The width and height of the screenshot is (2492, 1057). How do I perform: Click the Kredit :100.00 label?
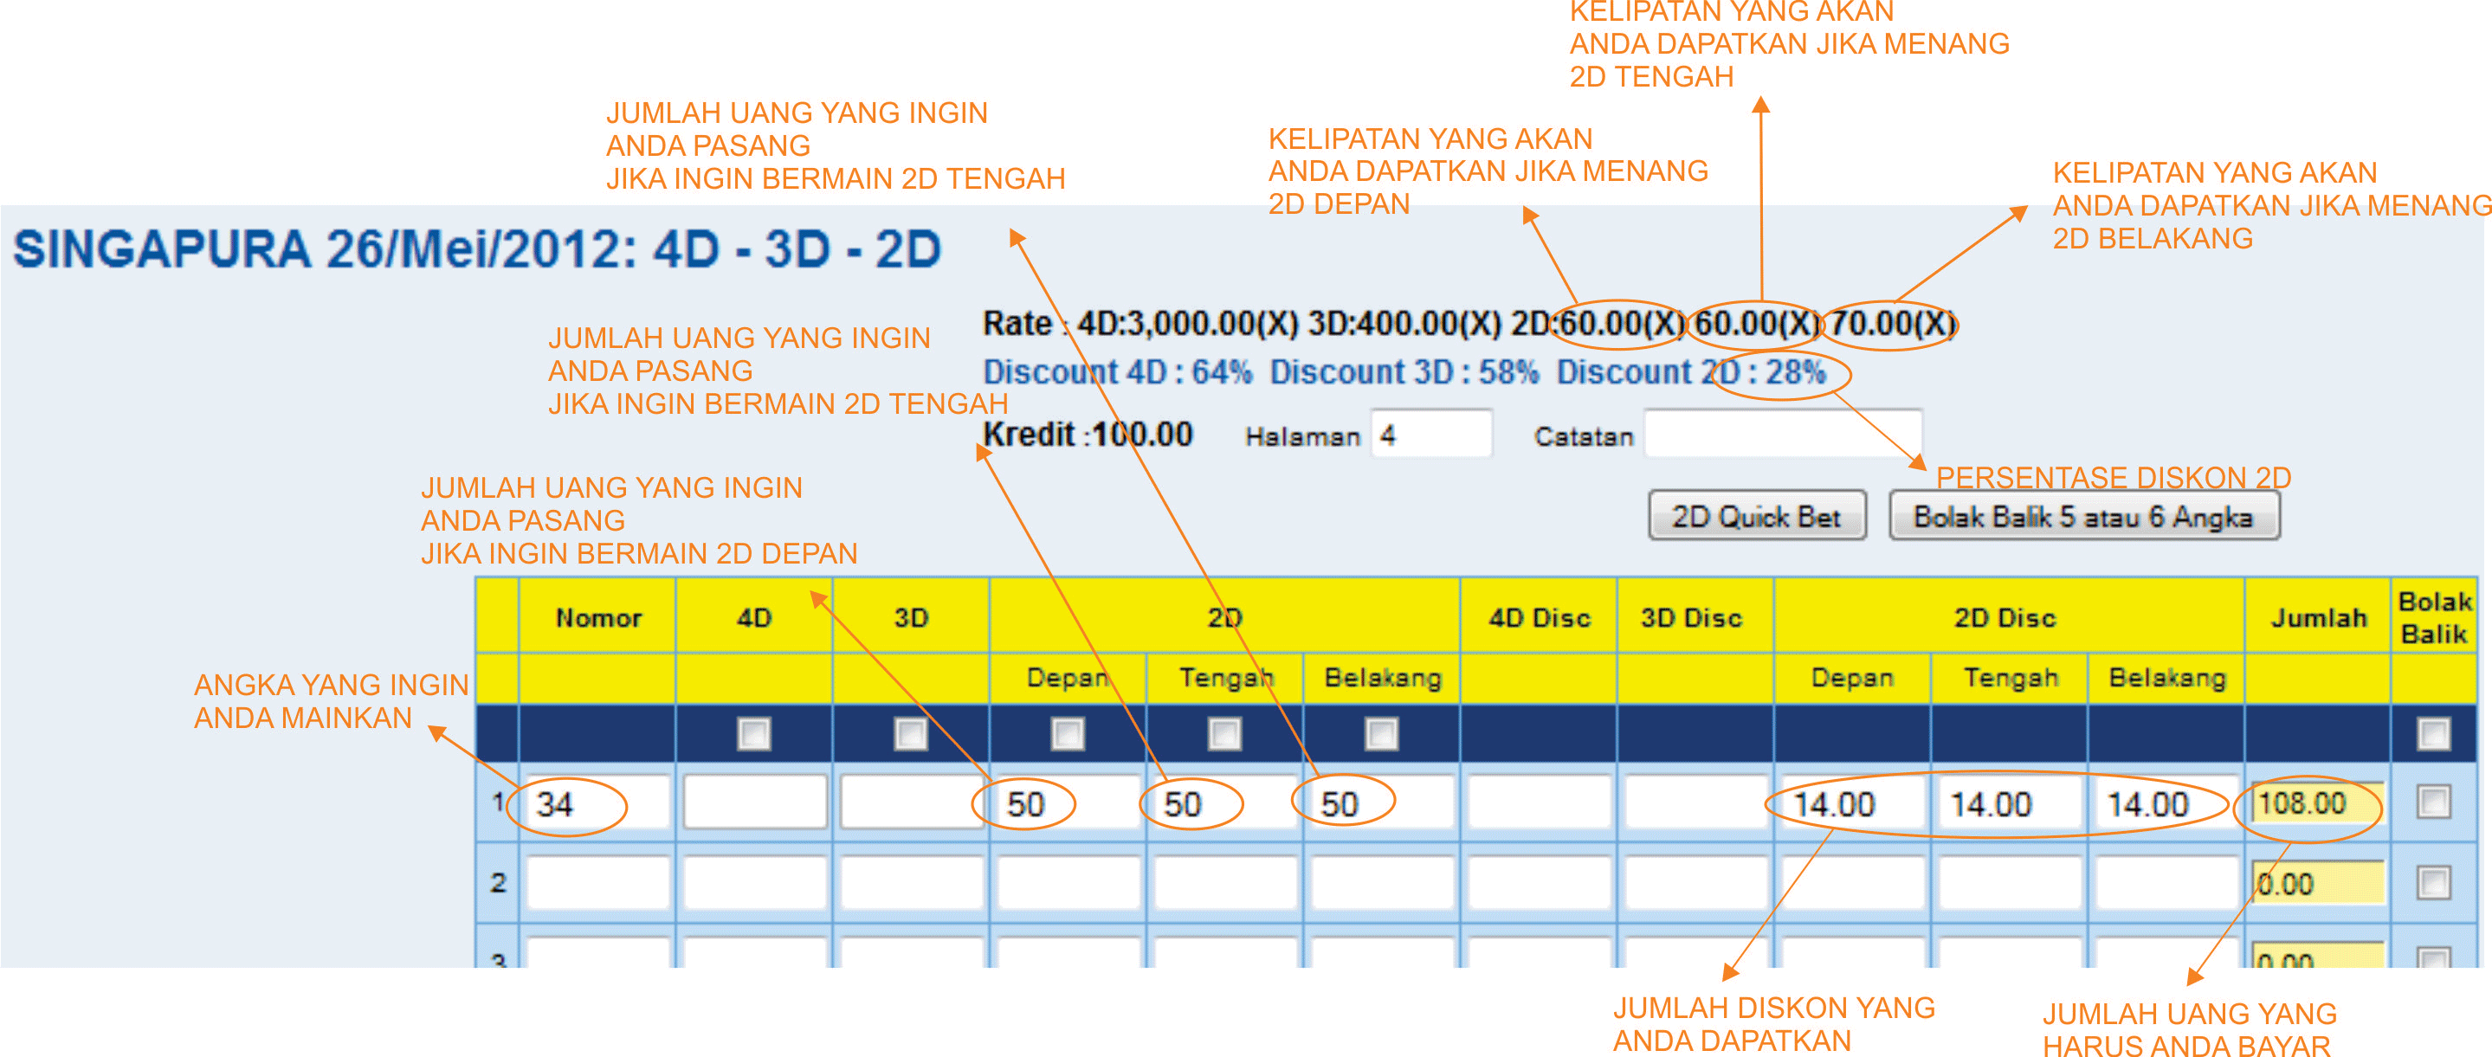(1088, 435)
